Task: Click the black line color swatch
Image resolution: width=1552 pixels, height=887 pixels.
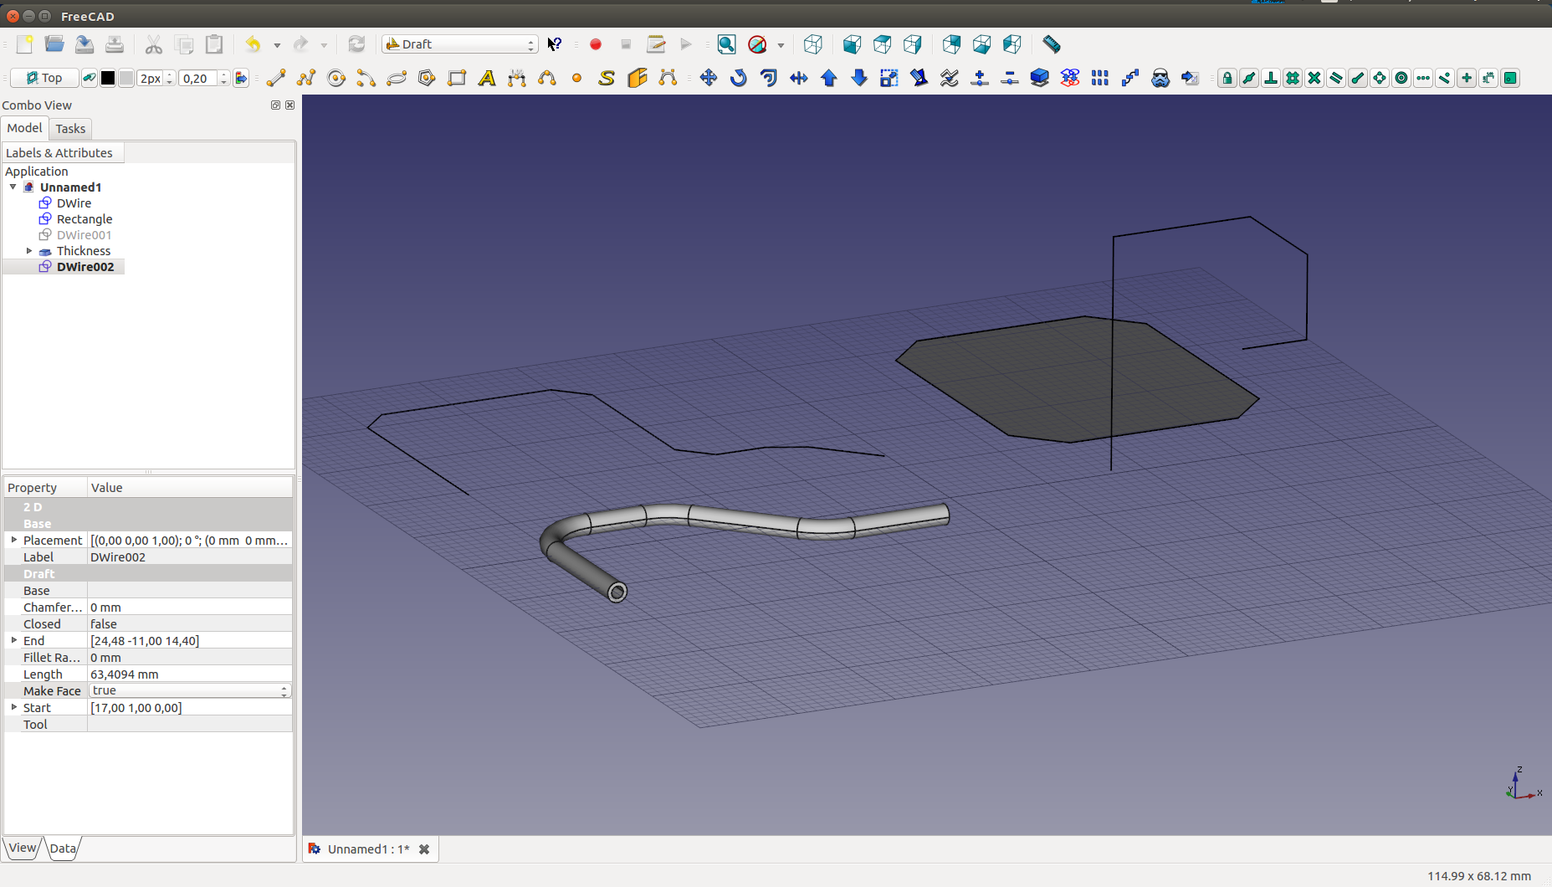Action: pos(108,78)
